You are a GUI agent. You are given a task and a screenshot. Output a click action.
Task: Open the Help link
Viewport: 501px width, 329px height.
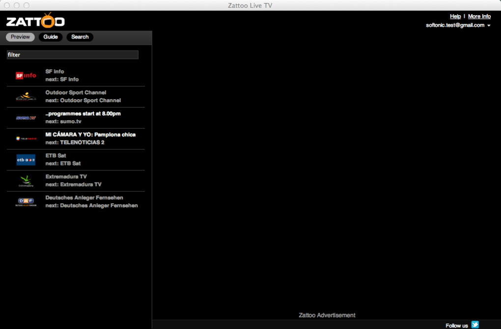pyautogui.click(x=455, y=16)
